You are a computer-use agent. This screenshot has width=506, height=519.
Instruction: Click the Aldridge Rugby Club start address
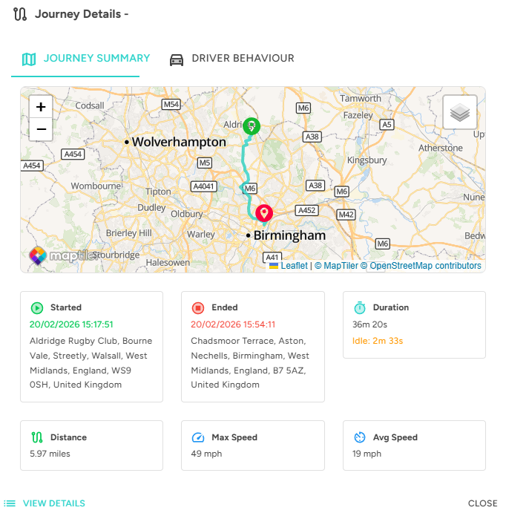(91, 363)
